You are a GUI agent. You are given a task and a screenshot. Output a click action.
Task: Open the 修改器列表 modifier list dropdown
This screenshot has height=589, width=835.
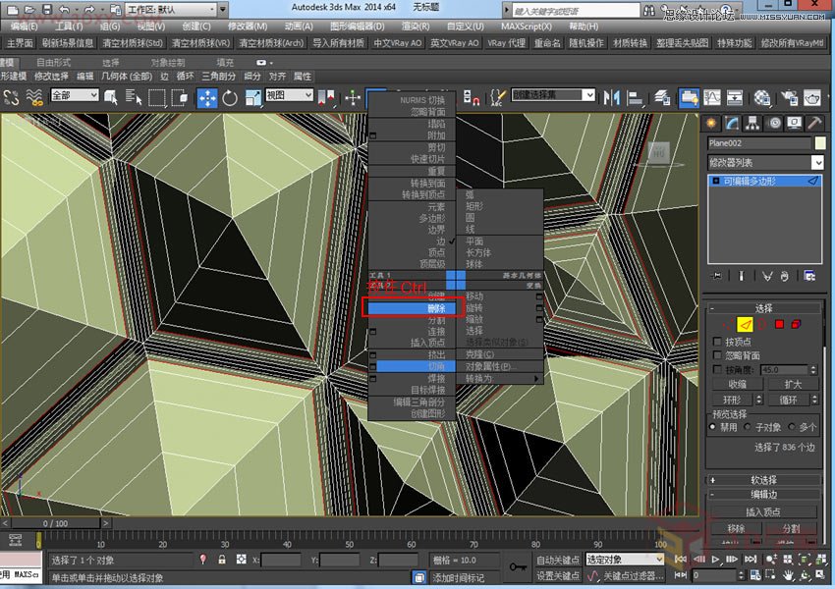click(766, 162)
